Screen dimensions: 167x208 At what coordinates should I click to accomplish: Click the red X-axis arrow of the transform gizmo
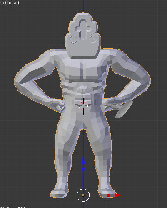click(x=118, y=195)
